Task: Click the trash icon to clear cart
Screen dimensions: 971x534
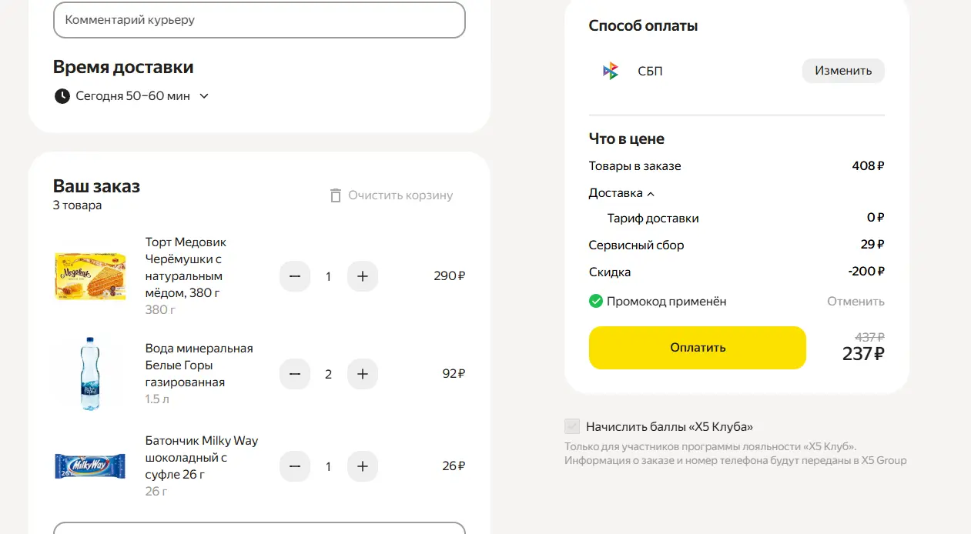Action: click(335, 195)
